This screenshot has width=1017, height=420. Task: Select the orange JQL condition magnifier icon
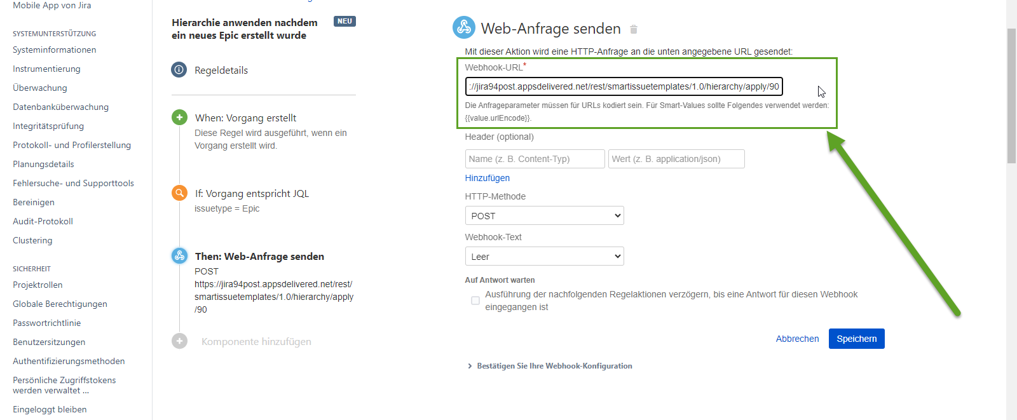(179, 193)
